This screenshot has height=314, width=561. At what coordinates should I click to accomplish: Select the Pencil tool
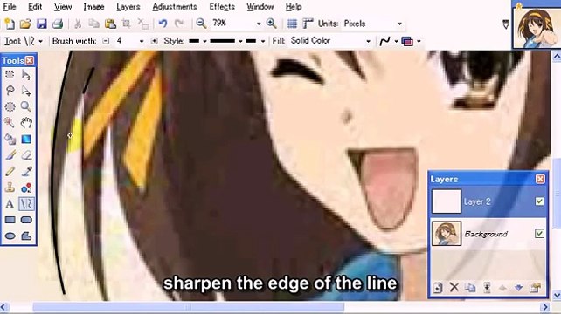pos(10,172)
